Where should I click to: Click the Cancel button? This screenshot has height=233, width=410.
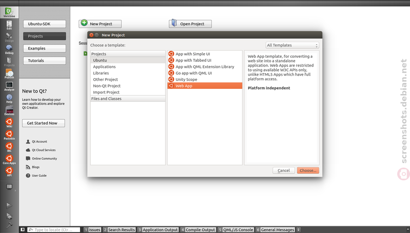click(x=284, y=171)
